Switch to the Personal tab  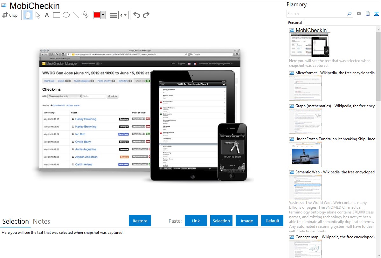pyautogui.click(x=295, y=23)
